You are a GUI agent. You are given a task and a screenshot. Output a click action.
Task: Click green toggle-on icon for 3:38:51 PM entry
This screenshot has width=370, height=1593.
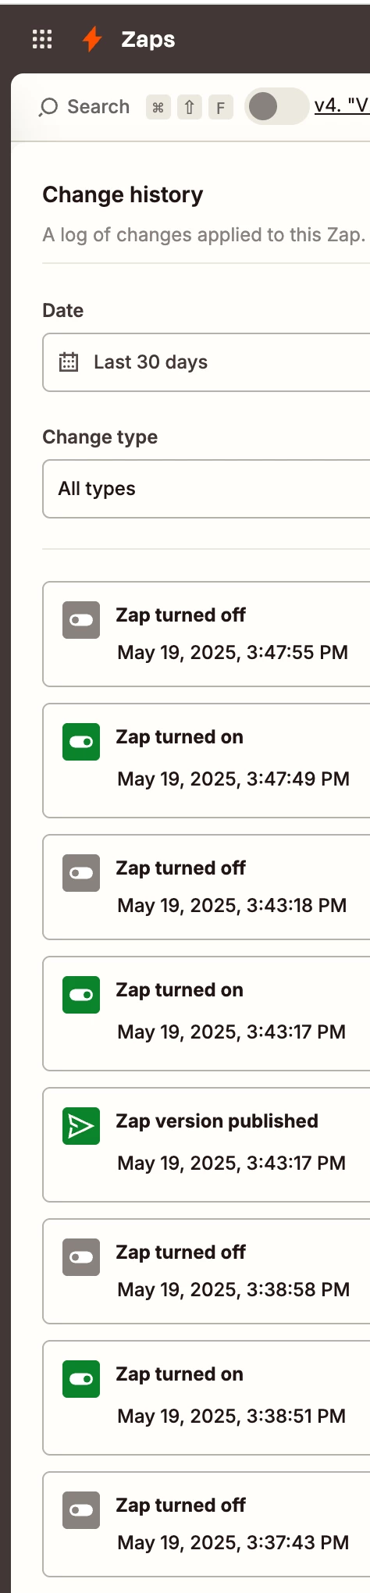coord(81,1379)
